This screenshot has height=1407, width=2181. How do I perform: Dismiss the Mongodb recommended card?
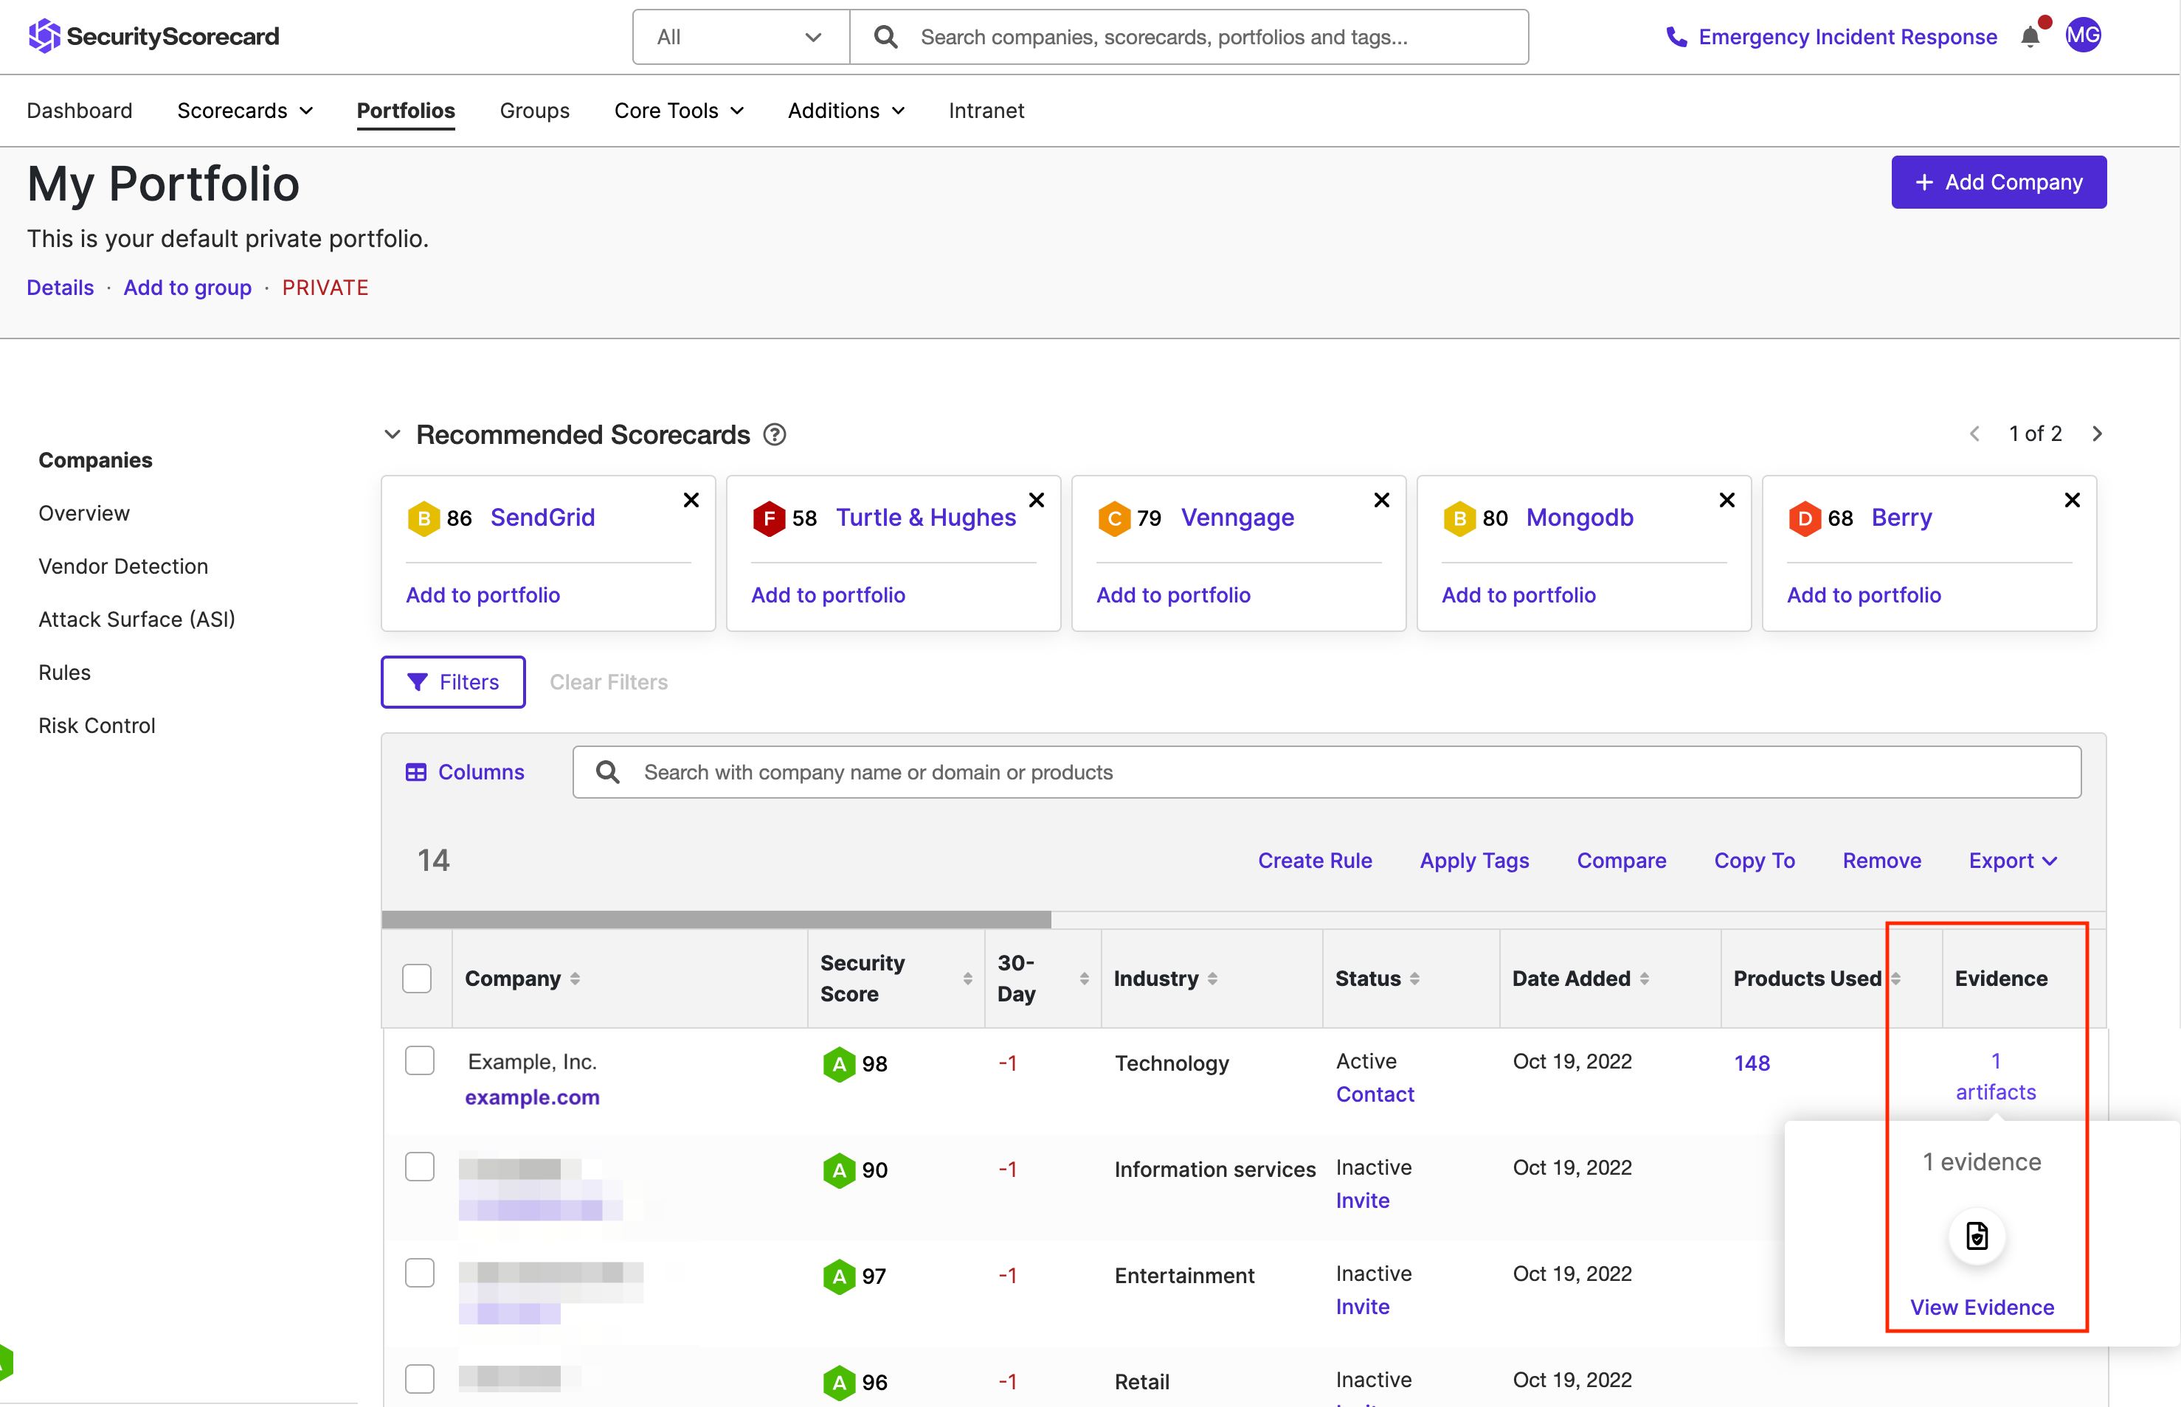[1727, 500]
